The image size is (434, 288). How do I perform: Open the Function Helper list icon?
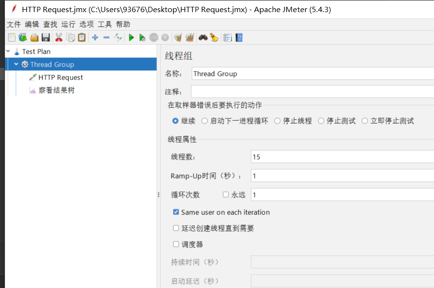click(x=228, y=37)
